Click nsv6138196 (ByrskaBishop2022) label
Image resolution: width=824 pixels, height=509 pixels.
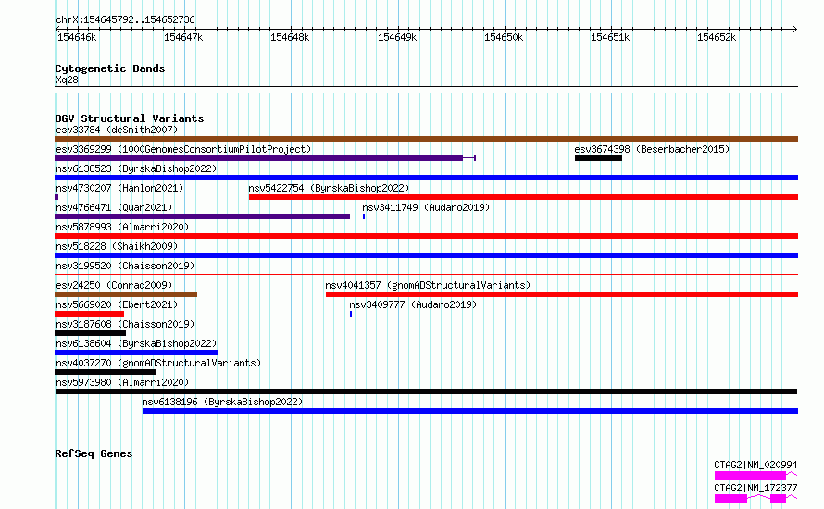coord(222,402)
